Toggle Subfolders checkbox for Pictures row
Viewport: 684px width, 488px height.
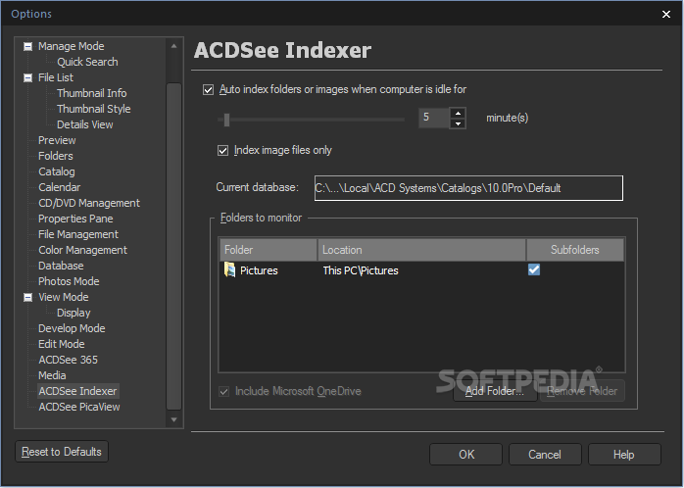click(x=534, y=269)
